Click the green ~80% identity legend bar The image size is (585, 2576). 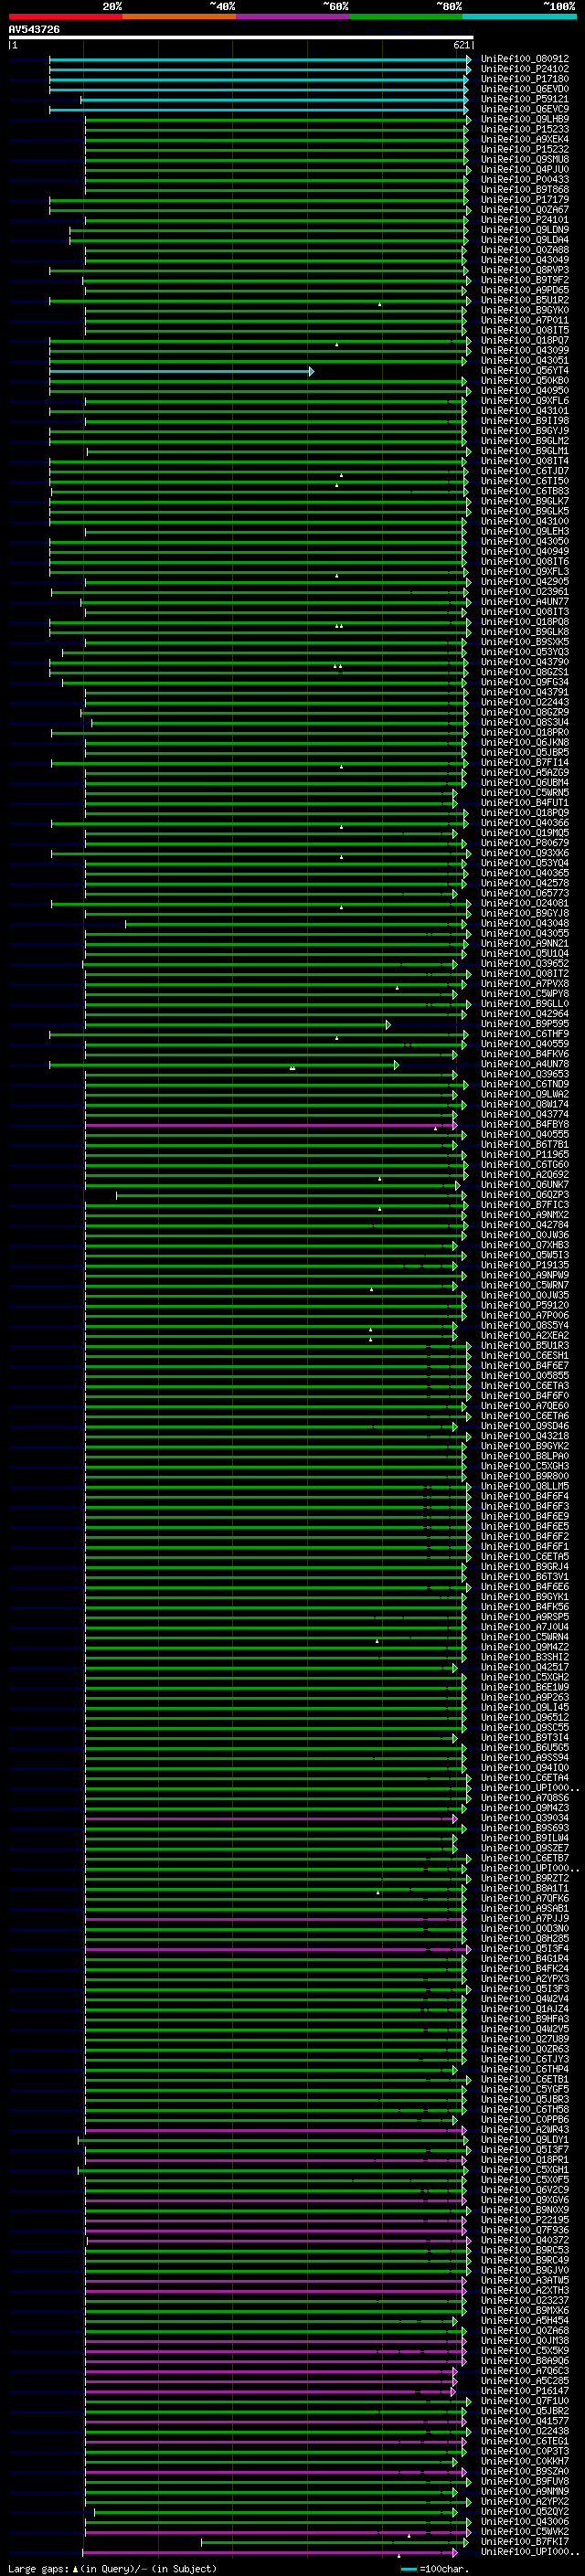406,16
